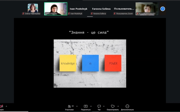Click muted microphone icon on Farzona Solieva
The height and width of the screenshot is (112, 180).
[92, 14]
